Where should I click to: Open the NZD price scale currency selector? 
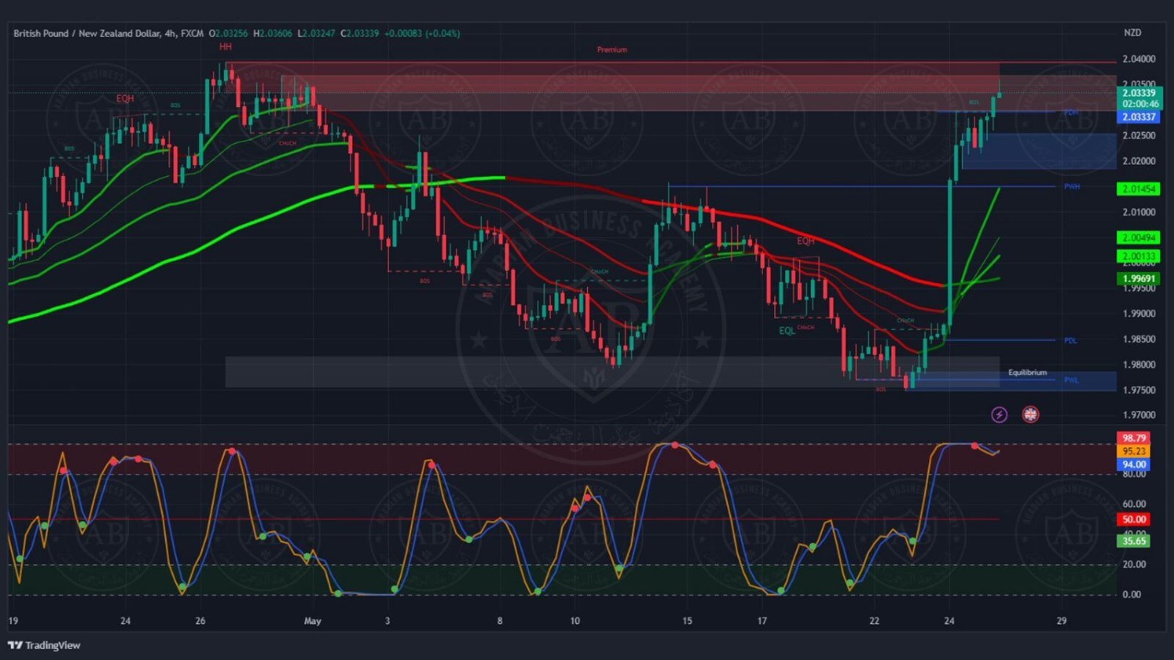pos(1133,33)
